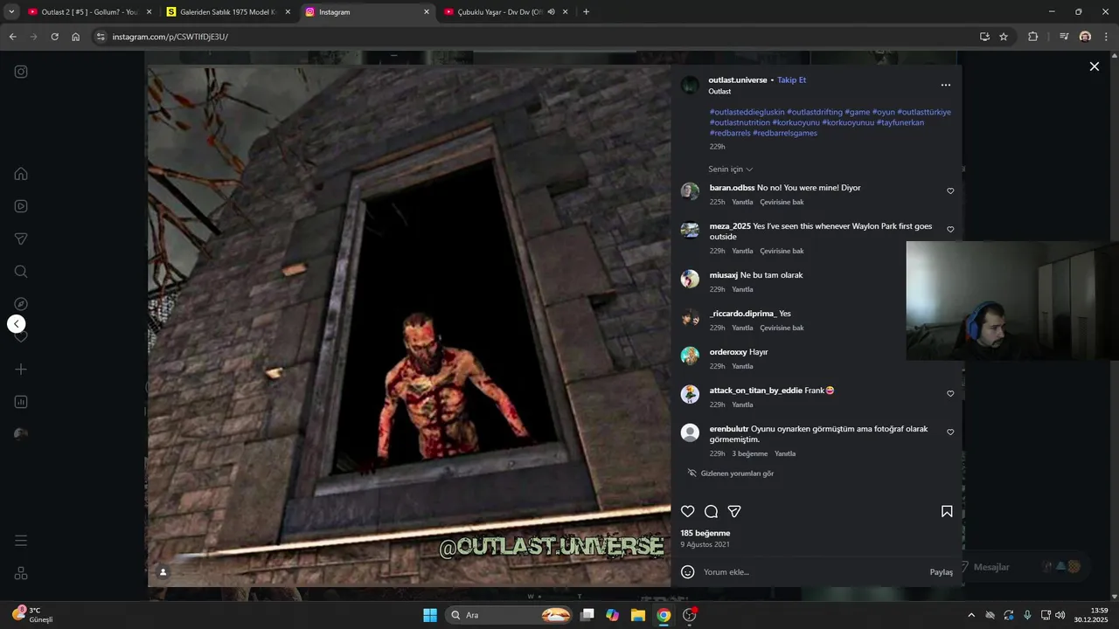Screen dimensions: 1119x629
Task: Switch to the Çubuklu Yaşar tab
Action: pyautogui.click(x=500, y=12)
